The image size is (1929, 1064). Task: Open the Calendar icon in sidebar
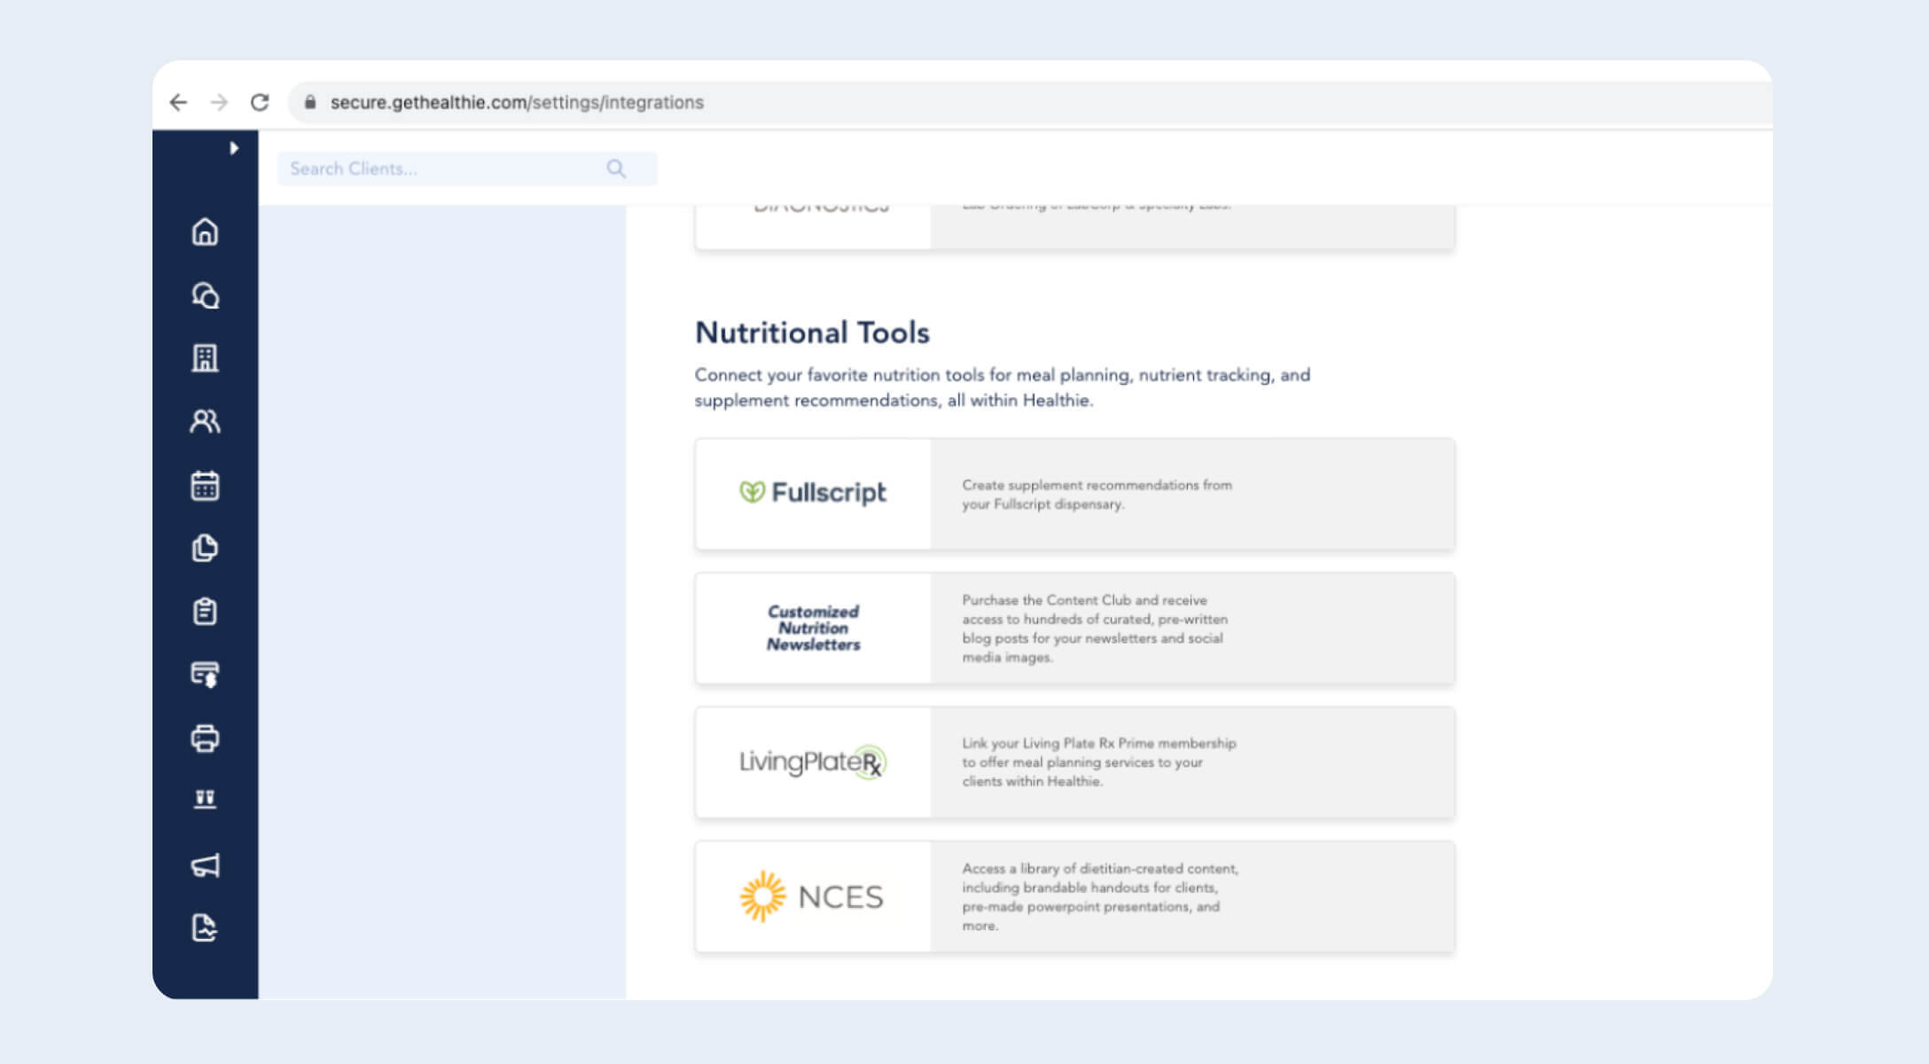point(205,485)
